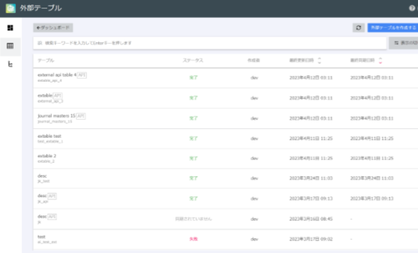Open desc entry with jk_test subtitle
Screen dimensions: 418x253
click(x=226, y=178)
